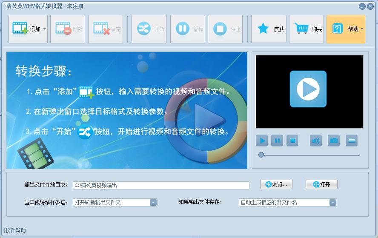The height and width of the screenshot is (238, 378).
Task: Click the 浏览... browse button
Action: tap(277, 184)
